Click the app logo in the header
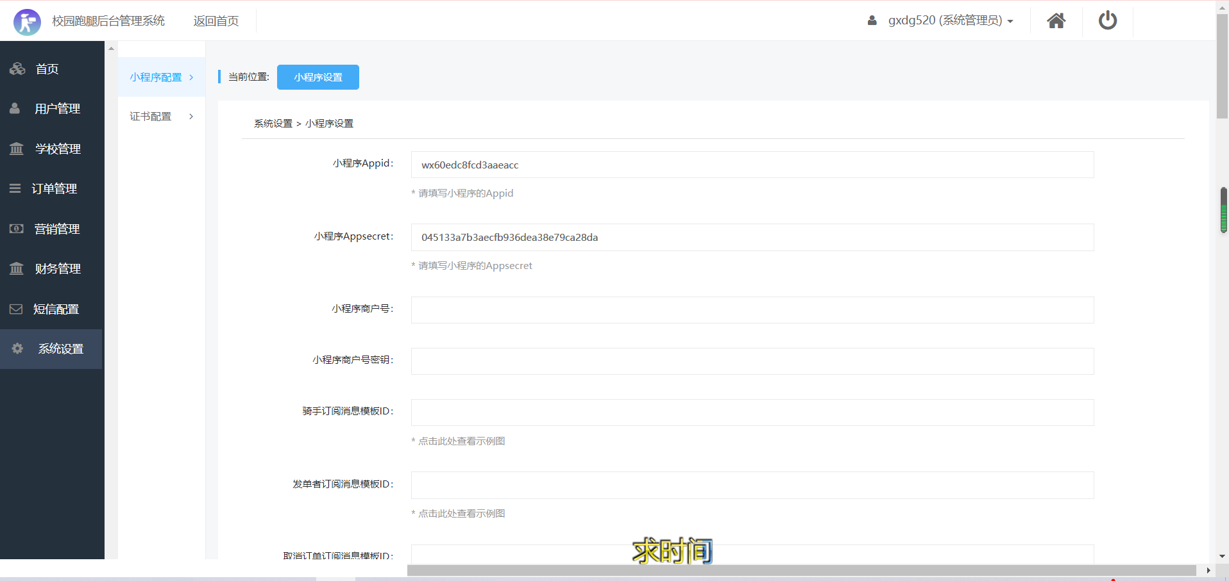This screenshot has width=1229, height=581. click(27, 22)
